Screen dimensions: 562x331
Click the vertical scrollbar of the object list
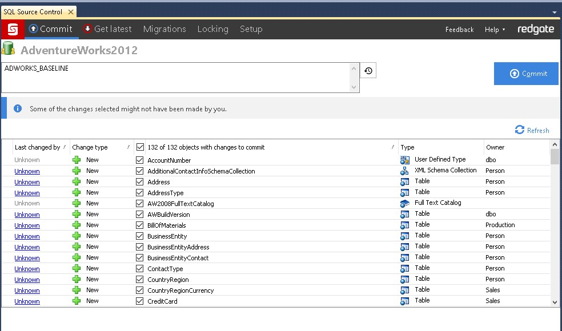click(555, 228)
